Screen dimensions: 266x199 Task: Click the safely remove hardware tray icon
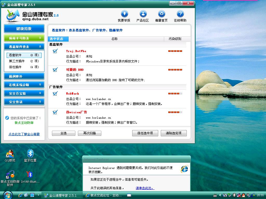tap(229, 195)
